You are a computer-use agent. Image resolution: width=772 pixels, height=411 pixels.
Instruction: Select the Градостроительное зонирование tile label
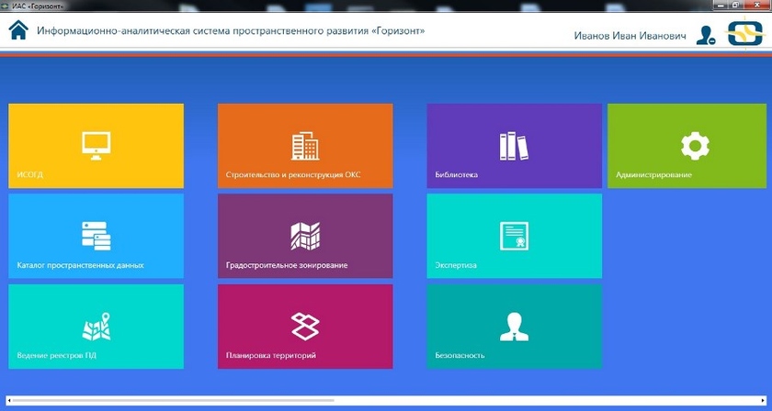286,265
